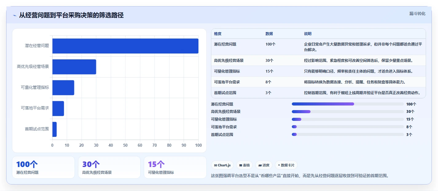Click the 可量化管理指标 label on the chart axis
Viewport: 438px width, 191px height.
(35, 87)
